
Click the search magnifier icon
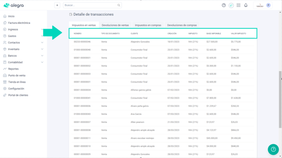tap(119, 5)
